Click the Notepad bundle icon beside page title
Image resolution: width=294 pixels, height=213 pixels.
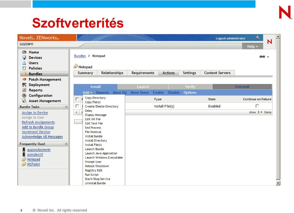tap(76, 66)
